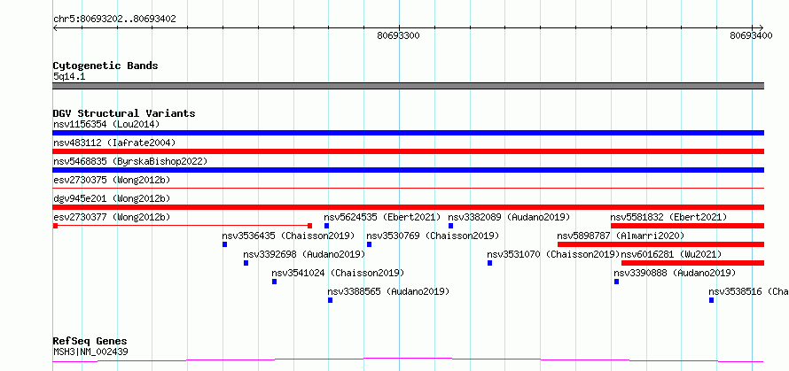
Task: Open the esv2730377 (Wong2012b) label
Action: click(112, 217)
